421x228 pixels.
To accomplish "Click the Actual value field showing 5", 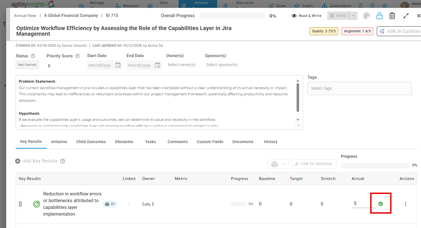I will [364, 204].
